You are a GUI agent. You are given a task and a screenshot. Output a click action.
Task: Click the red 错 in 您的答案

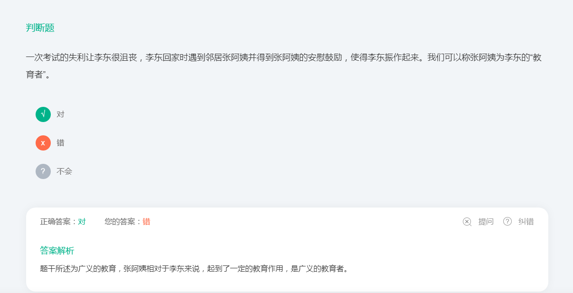pos(147,222)
